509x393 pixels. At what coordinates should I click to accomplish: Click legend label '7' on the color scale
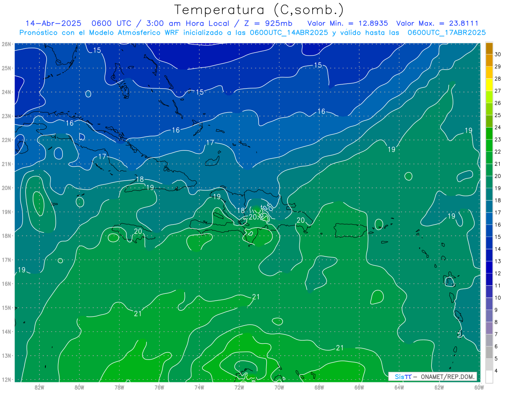coord(496,334)
